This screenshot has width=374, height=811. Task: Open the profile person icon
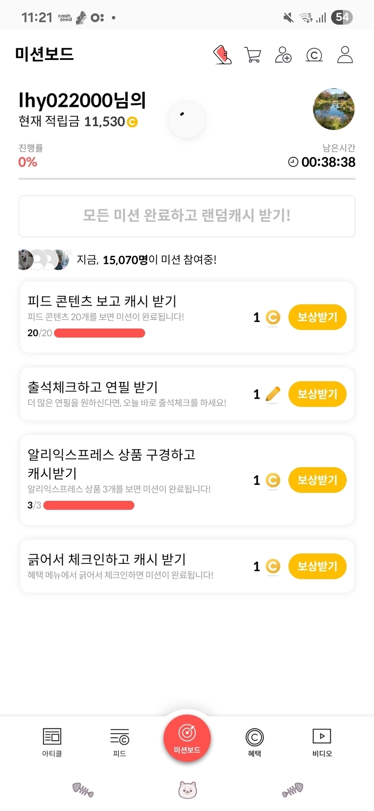345,55
